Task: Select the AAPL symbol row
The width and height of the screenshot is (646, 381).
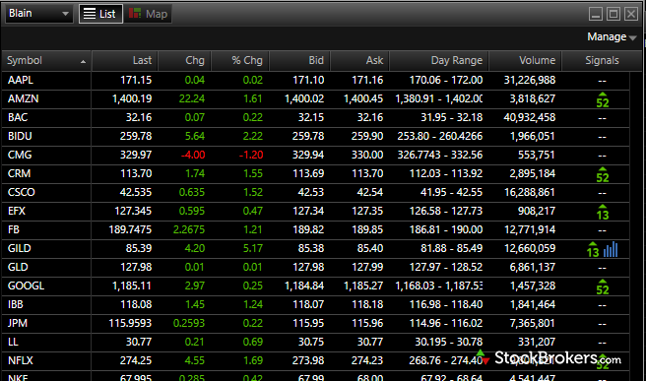Action: pyautogui.click(x=315, y=81)
